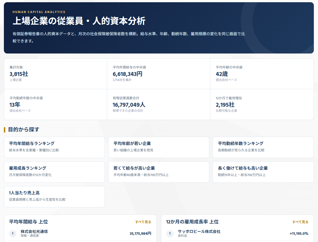
Task: Click rank 1 badge beside サッポロビール
Action: click(170, 233)
